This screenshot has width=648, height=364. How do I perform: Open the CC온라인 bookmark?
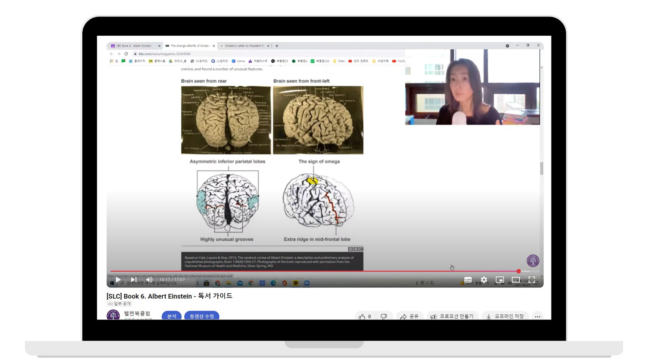[x=199, y=61]
